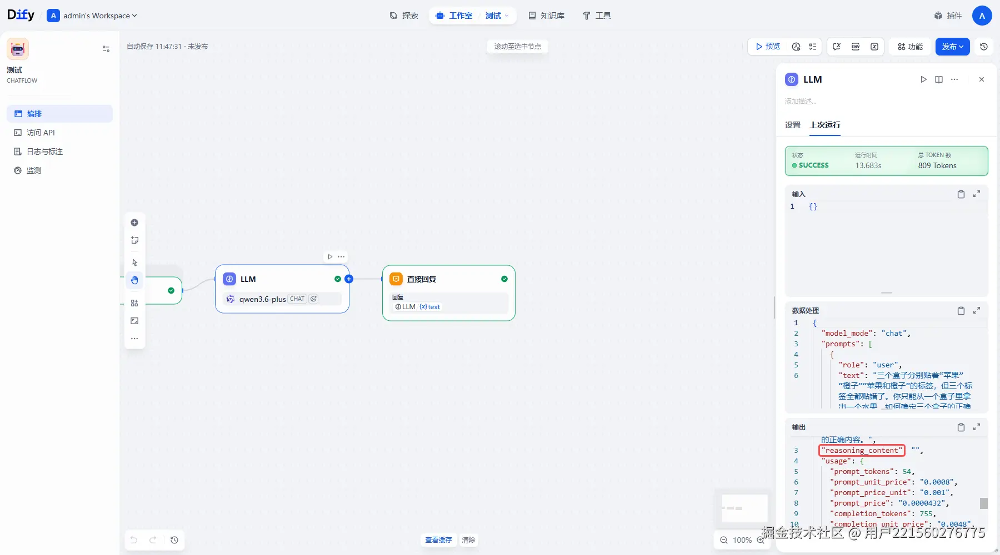Add a note to the canvas
This screenshot has height=555, width=1000.
(134, 240)
